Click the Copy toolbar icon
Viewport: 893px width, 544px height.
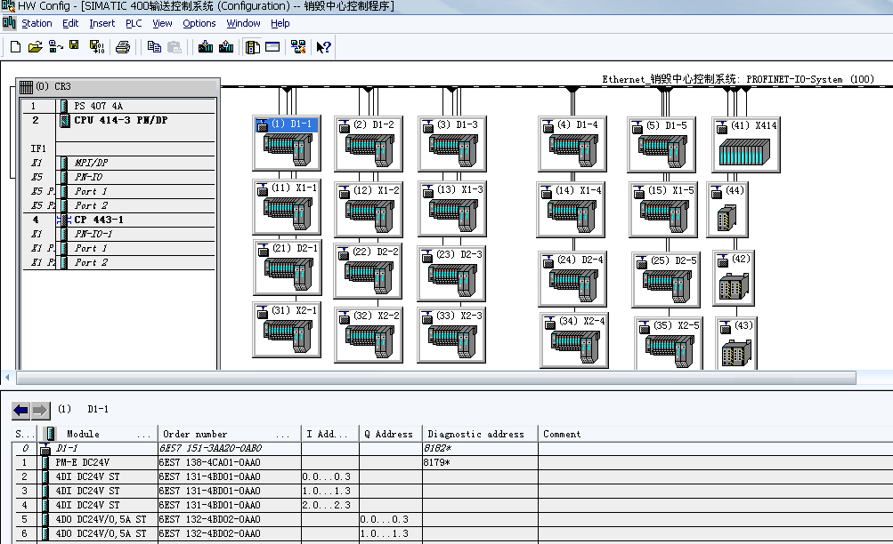154,46
